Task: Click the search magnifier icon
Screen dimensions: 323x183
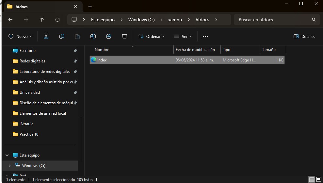Action: click(314, 20)
